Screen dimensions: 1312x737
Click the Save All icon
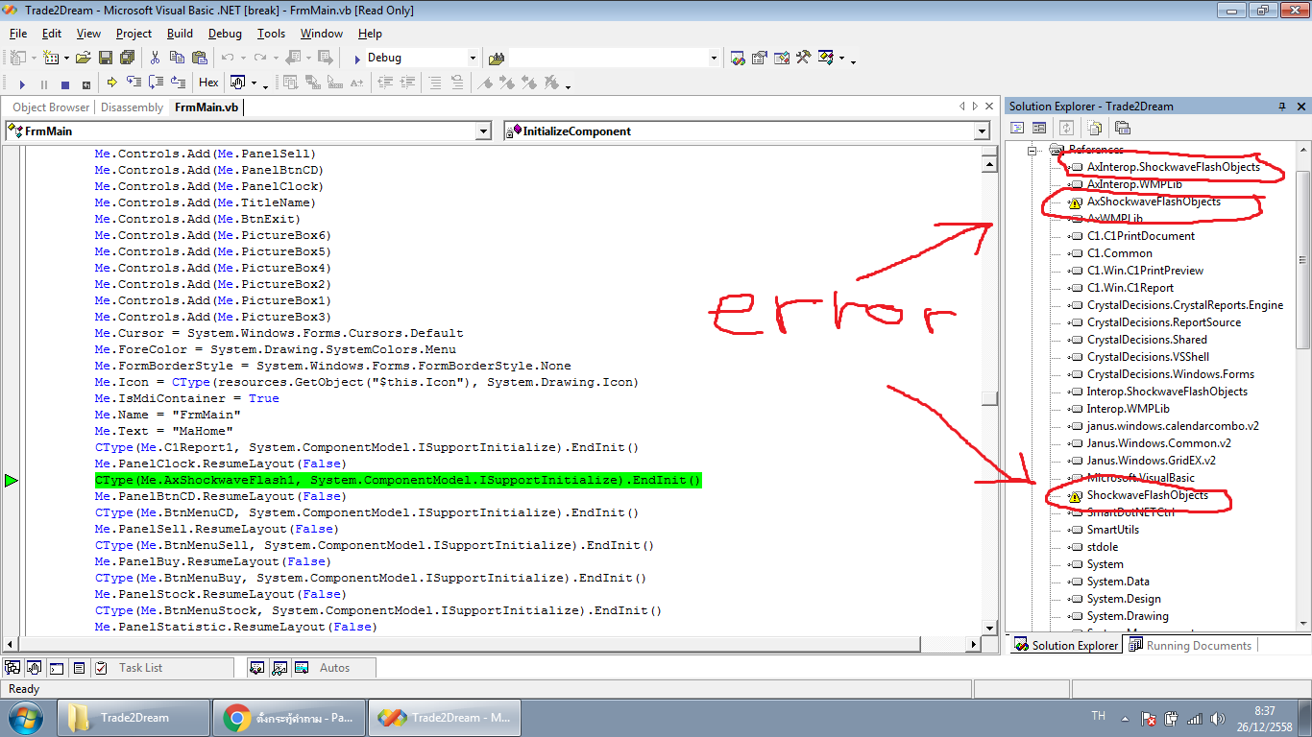tap(127, 58)
